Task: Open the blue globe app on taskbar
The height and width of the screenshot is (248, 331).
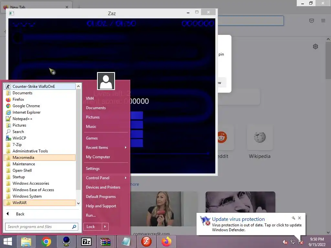Action: tap(66, 242)
